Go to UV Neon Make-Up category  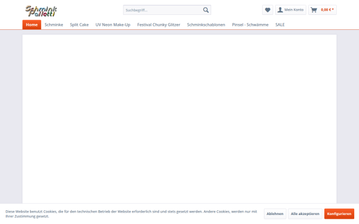113,24
